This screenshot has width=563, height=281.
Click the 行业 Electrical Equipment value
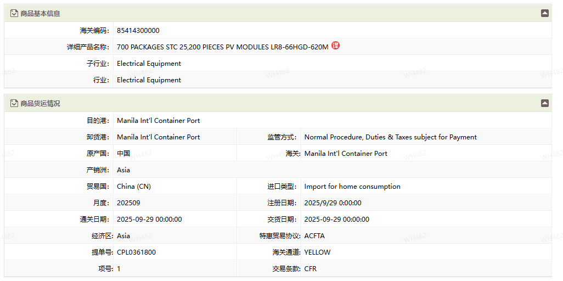click(x=149, y=80)
